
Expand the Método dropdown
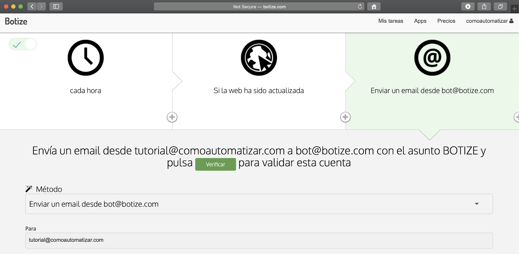point(477,204)
